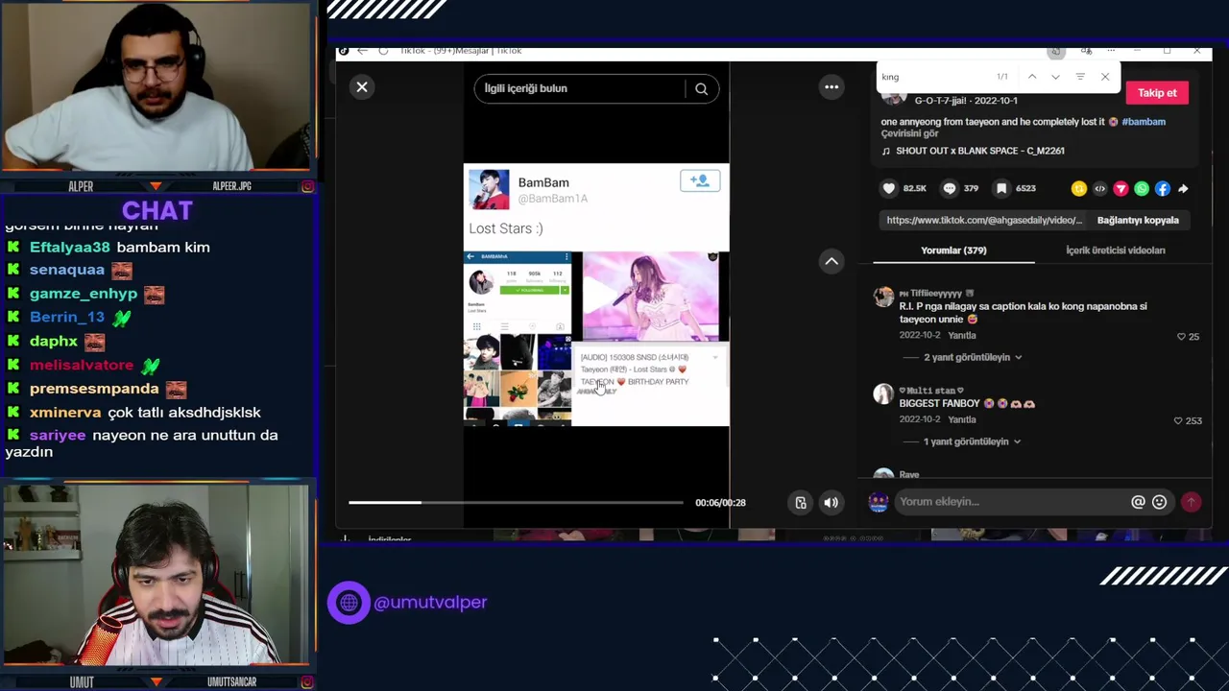The image size is (1229, 691).
Task: Find next match down arrow in find bar
Action: tap(1055, 77)
